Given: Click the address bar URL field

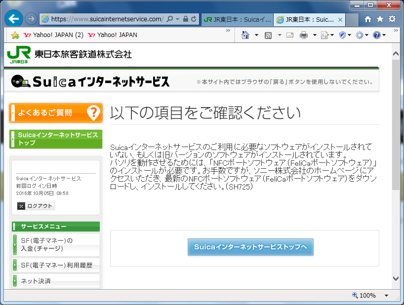Looking at the screenshot, I should tap(107, 19).
